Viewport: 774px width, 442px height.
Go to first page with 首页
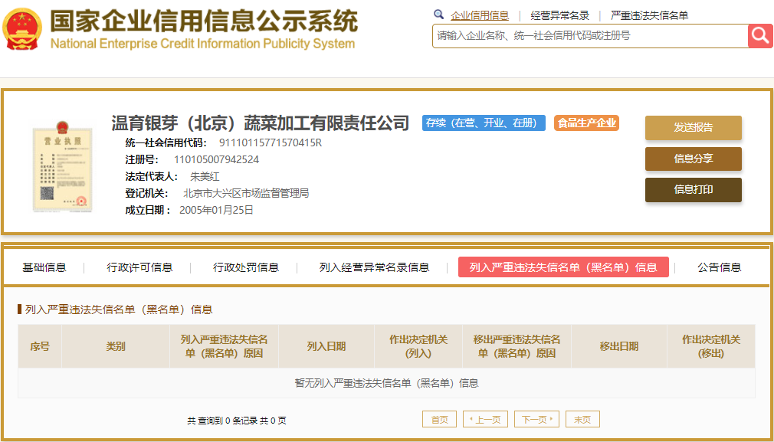439,419
